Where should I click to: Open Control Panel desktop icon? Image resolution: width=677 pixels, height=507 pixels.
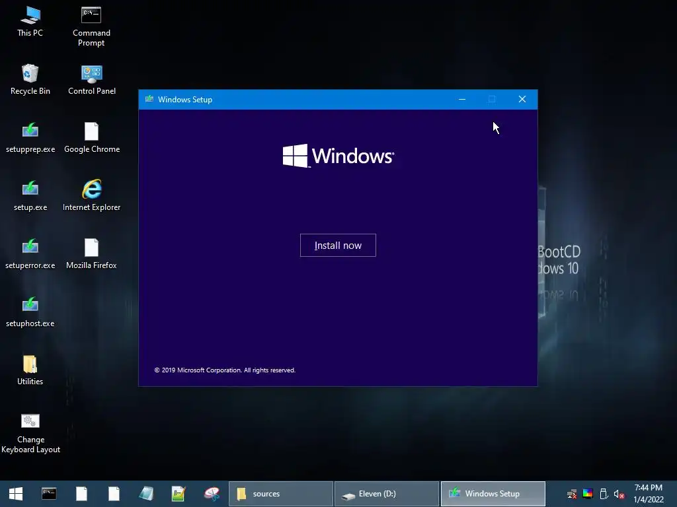(x=91, y=79)
